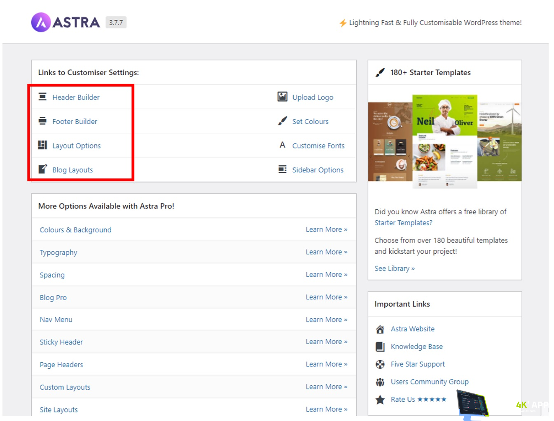
Task: Follow the Starter Templates? link
Action: 403,223
